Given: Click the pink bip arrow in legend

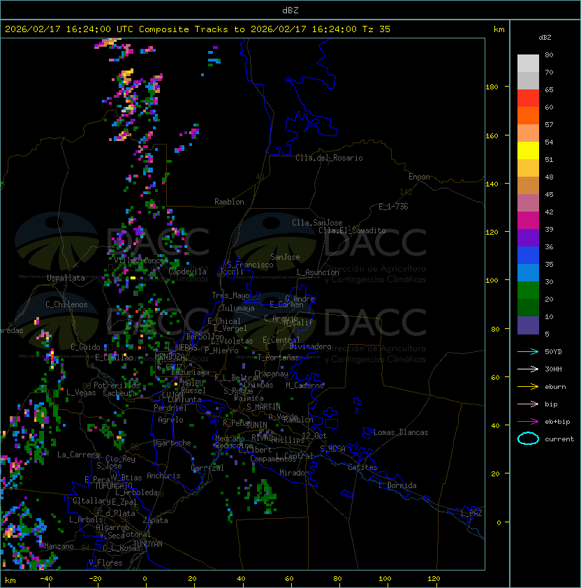Looking at the screenshot, I should coord(528,404).
